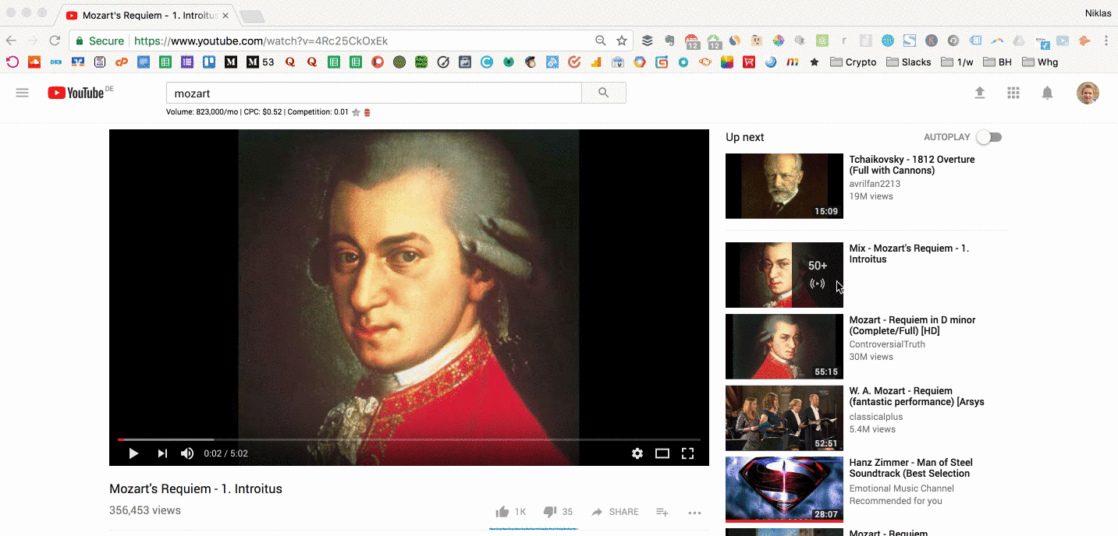Visit ControversialTruth channel name
This screenshot has height=536, width=1118.
(887, 344)
